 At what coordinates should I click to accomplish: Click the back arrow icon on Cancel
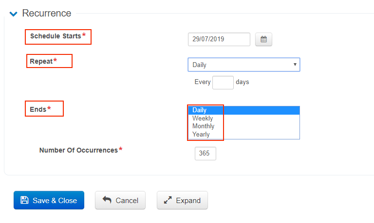(x=106, y=200)
